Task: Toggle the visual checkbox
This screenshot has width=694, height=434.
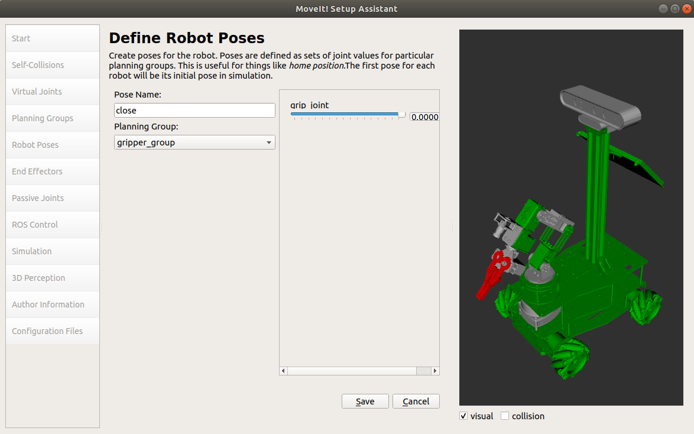Action: click(463, 416)
